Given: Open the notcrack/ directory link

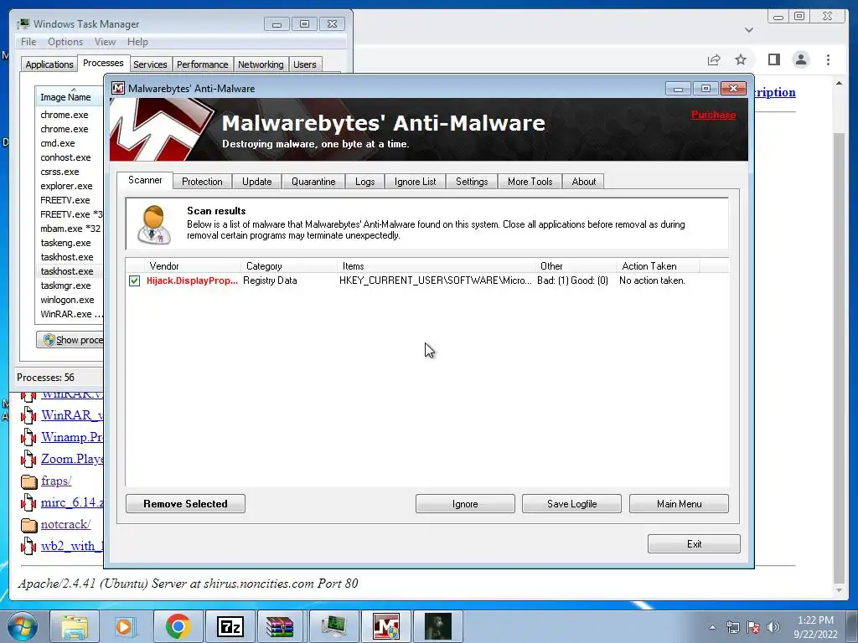Looking at the screenshot, I should [65, 525].
